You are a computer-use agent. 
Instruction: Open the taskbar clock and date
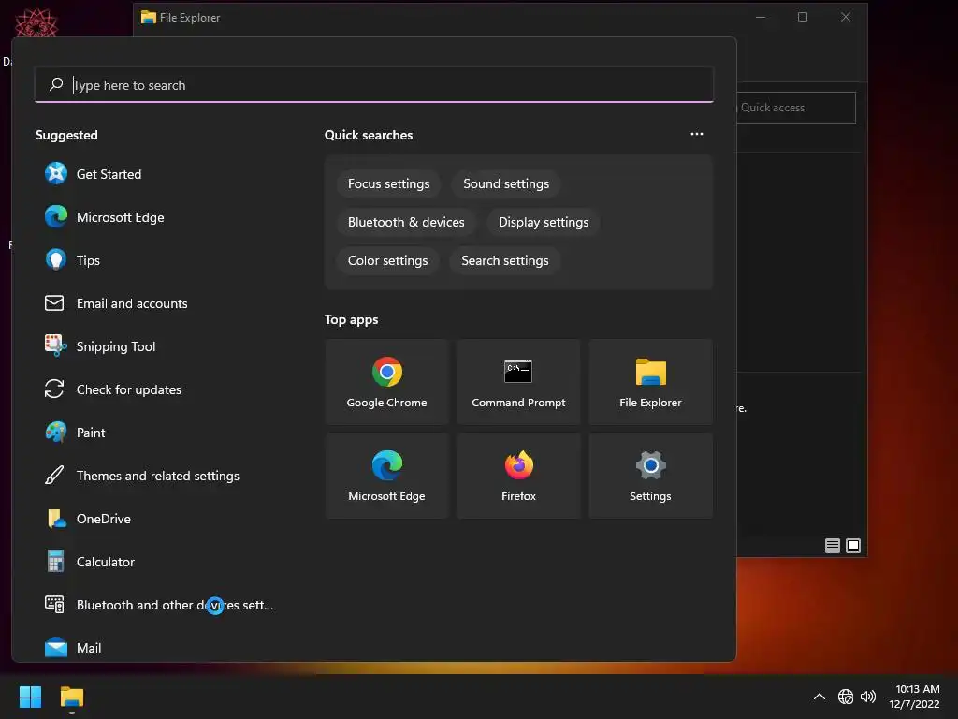point(915,697)
